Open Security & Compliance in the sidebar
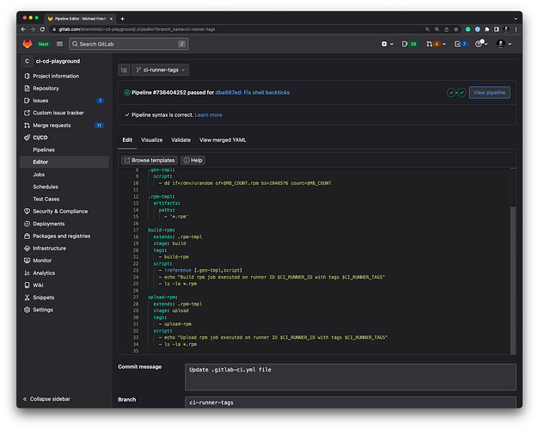 (60, 211)
